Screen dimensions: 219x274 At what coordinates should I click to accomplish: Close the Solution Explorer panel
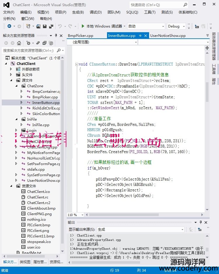pos(61,36)
